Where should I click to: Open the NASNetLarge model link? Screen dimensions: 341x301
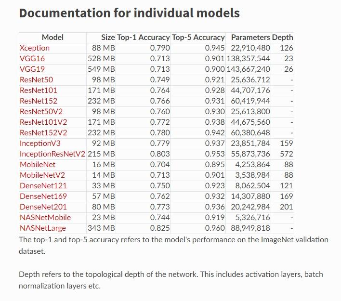[x=43, y=228]
